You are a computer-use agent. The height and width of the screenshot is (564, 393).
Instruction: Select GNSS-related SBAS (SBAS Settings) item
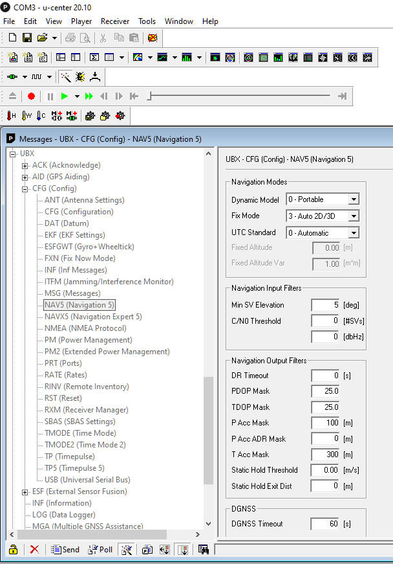(x=80, y=421)
